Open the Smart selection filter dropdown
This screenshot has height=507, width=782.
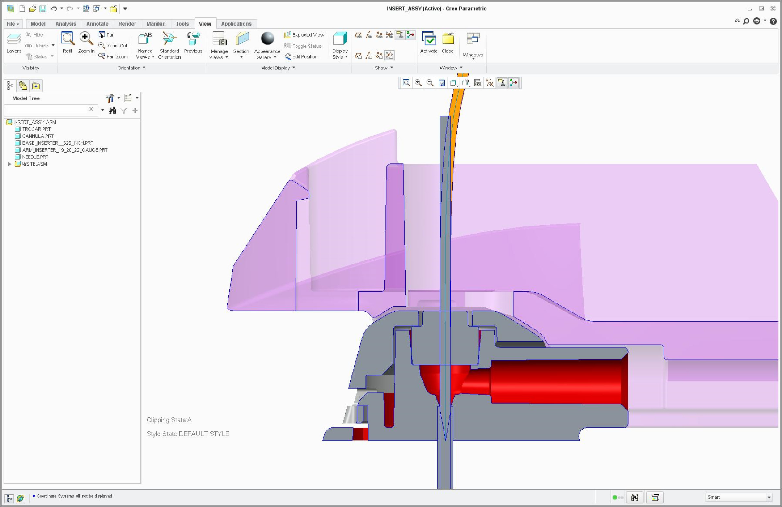pyautogui.click(x=769, y=498)
